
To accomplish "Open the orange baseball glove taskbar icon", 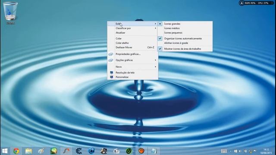I will 141,151.
